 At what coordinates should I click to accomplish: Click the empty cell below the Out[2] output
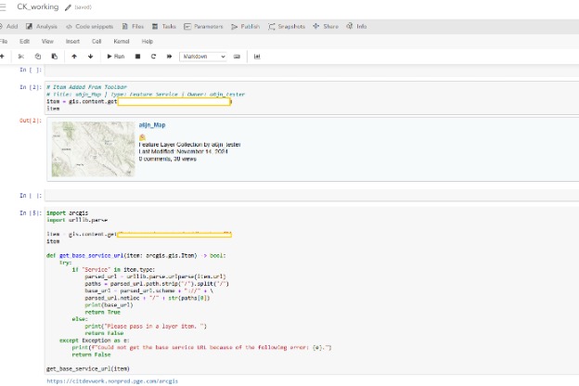[311, 196]
